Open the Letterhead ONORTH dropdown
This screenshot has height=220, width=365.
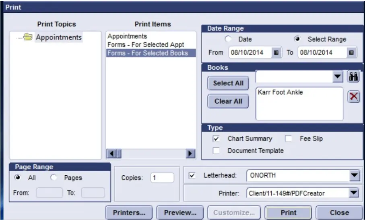pyautogui.click(x=354, y=176)
